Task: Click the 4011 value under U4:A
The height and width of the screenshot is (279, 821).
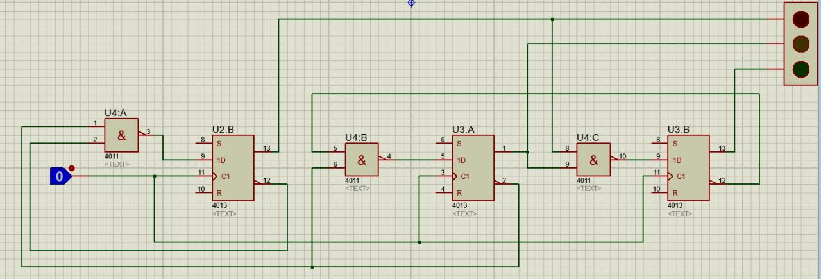Action: 112,156
